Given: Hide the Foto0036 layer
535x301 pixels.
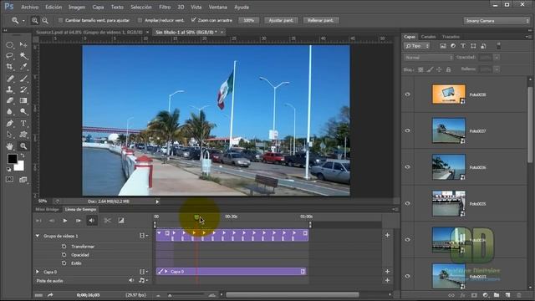Looking at the screenshot, I should pyautogui.click(x=407, y=167).
